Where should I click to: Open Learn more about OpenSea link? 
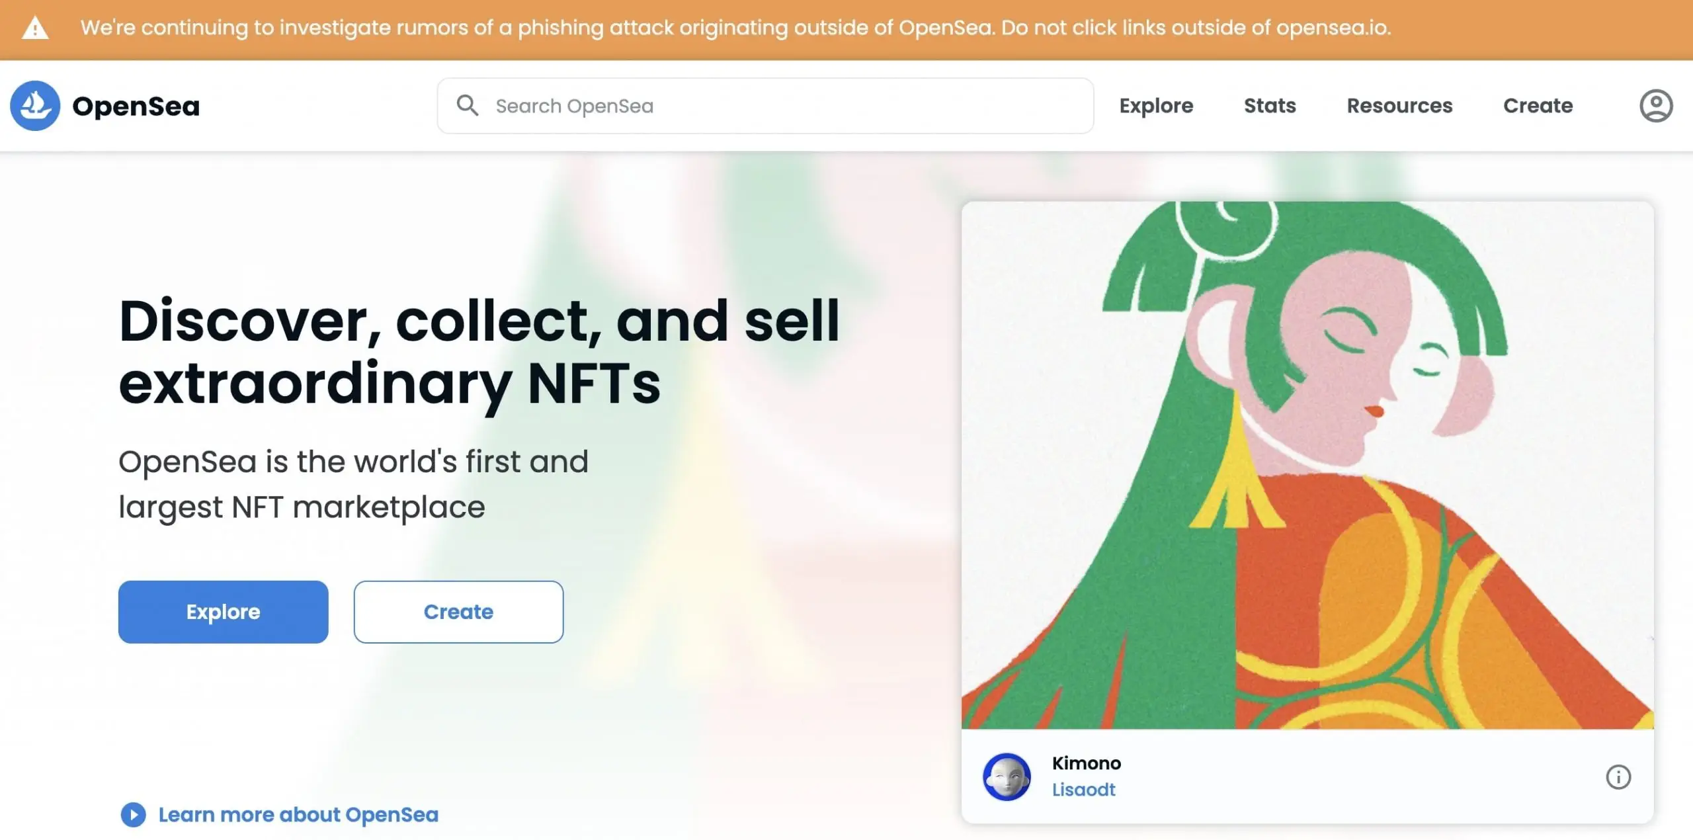[298, 815]
